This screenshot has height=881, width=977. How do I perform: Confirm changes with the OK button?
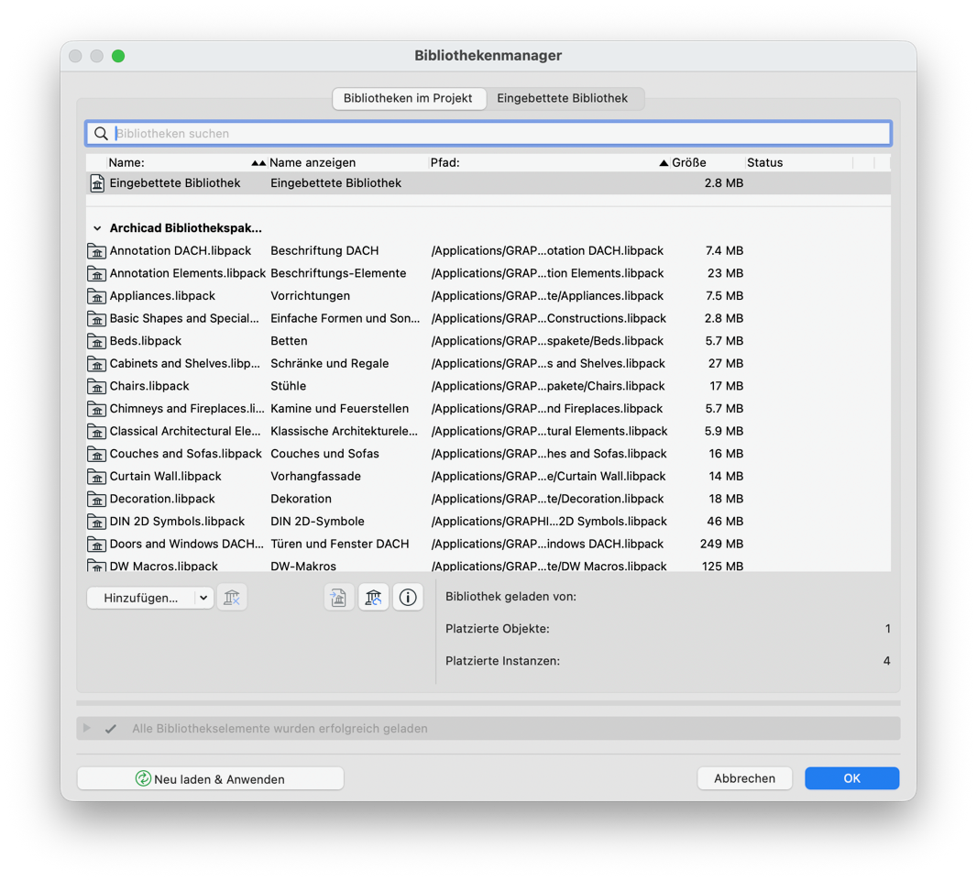click(x=851, y=777)
